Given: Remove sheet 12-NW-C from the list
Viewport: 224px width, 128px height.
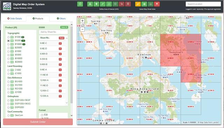Looking at the screenshot, I should click(x=60, y=91).
